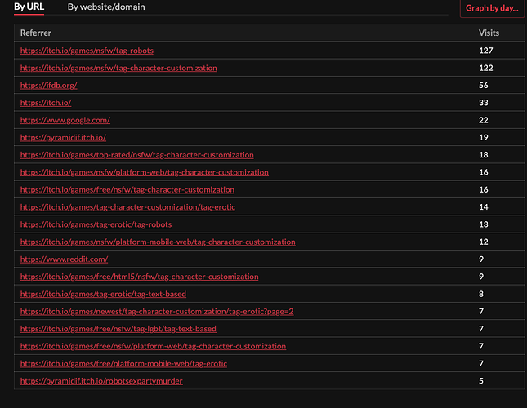Select the visits value 22
The width and height of the screenshot is (527, 408).
484,120
